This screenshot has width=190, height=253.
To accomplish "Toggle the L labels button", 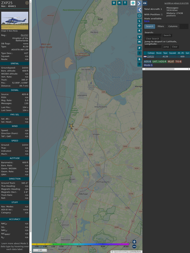I will coord(139,21).
